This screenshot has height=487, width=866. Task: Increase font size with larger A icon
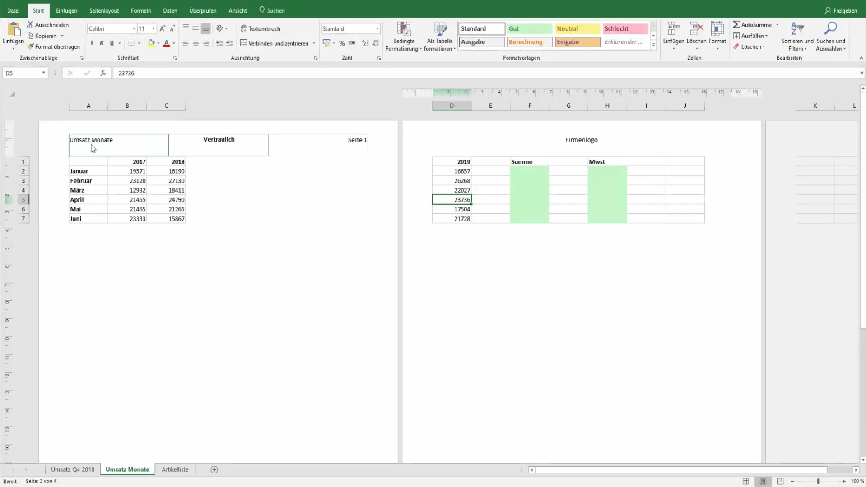[x=162, y=28]
